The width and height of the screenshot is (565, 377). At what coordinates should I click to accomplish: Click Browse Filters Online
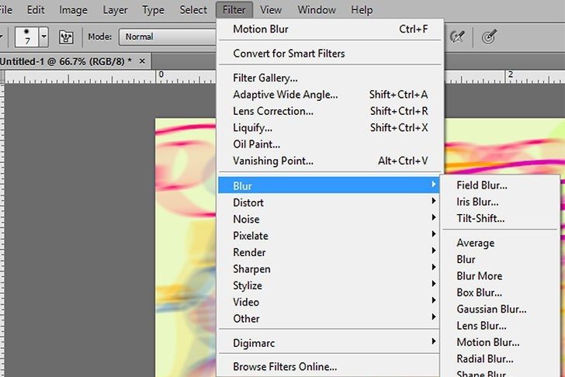(285, 366)
